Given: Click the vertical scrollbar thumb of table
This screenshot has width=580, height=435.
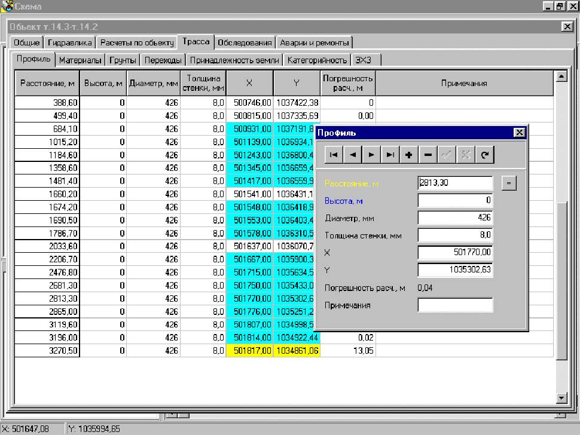Looking at the screenshot, I should click(x=561, y=281).
